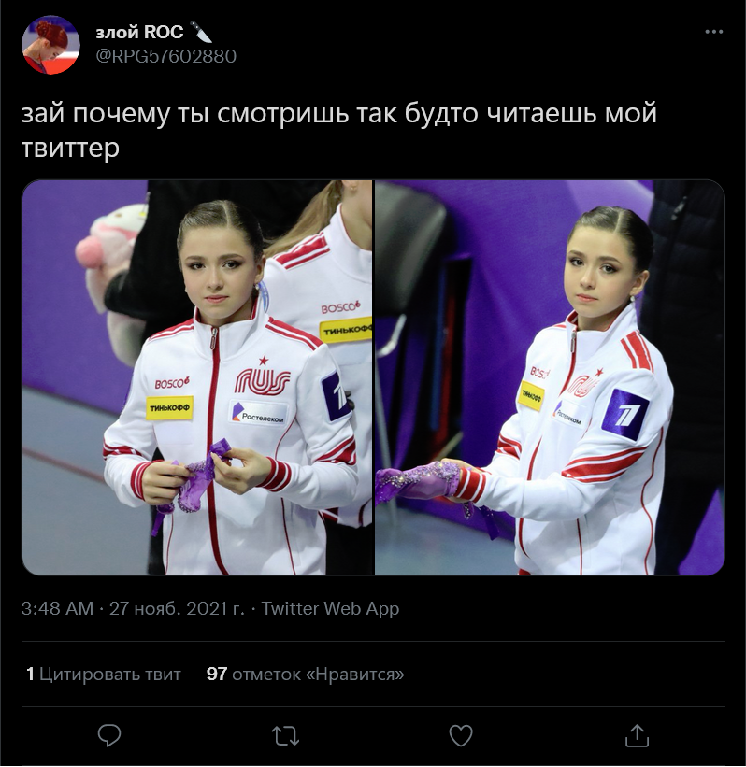Click the Ростелеком logo in left photo

(x=259, y=413)
